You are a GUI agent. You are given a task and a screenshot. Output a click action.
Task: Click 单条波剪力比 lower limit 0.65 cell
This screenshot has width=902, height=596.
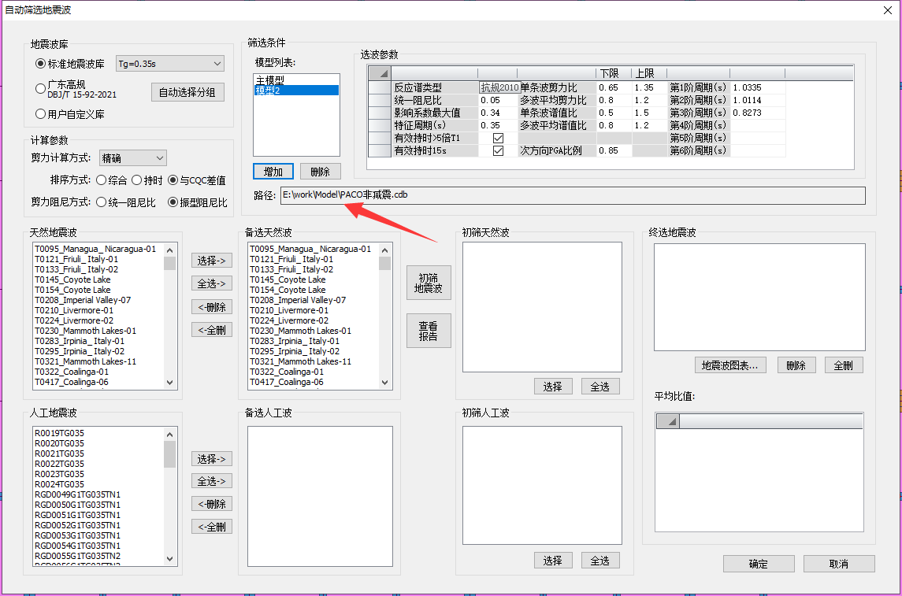coord(614,87)
